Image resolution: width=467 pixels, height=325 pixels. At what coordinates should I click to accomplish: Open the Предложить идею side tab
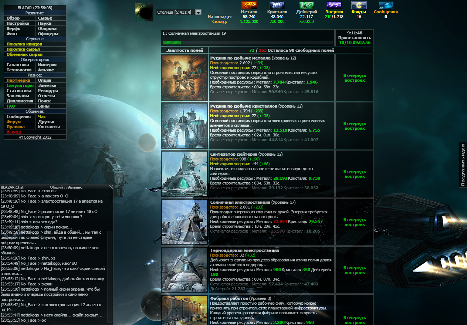tap(463, 165)
